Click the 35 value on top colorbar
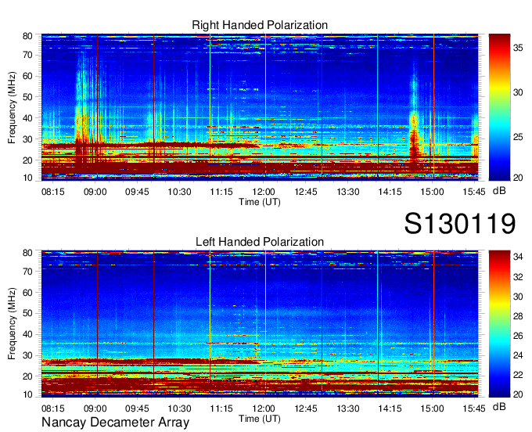 point(518,48)
